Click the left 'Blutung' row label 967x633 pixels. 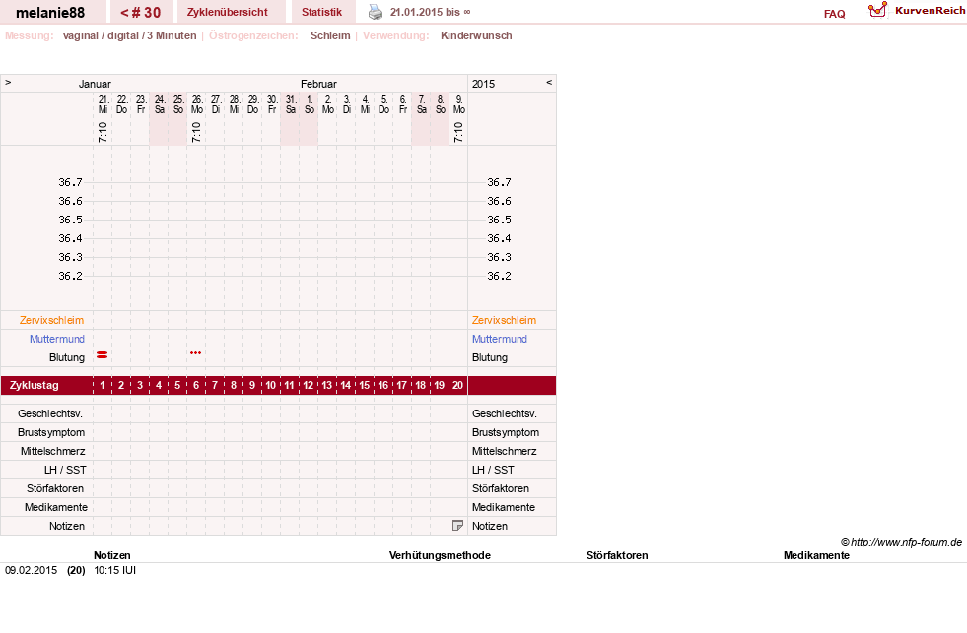[67, 357]
